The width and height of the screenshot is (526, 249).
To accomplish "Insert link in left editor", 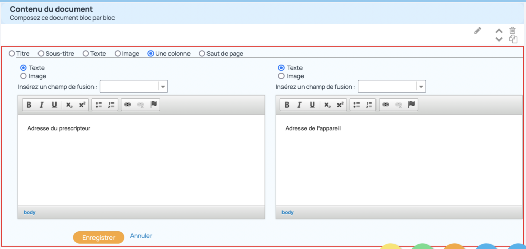I will pos(128,105).
